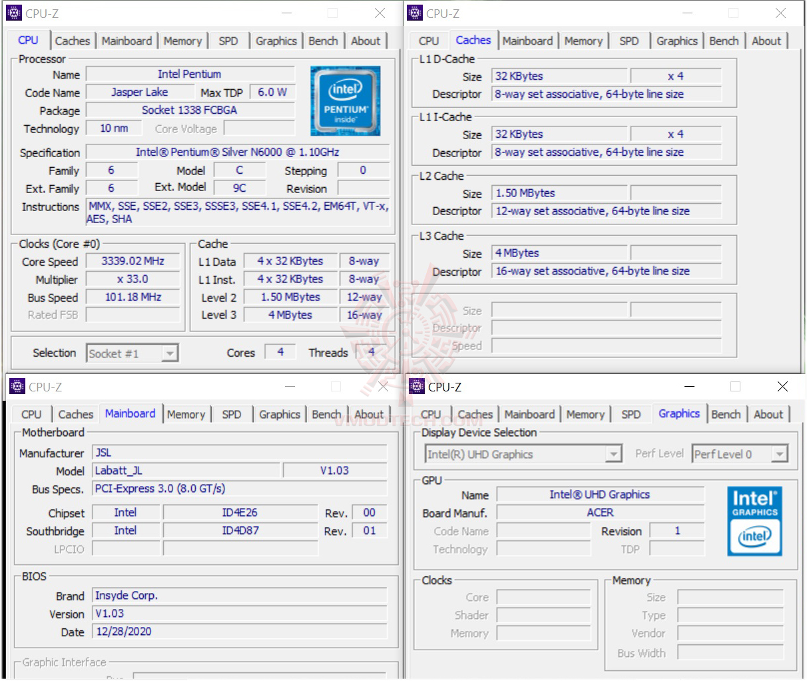Viewport: 807px width, 681px height.
Task: Click the processor Name field Intel Pentium
Action: click(190, 74)
